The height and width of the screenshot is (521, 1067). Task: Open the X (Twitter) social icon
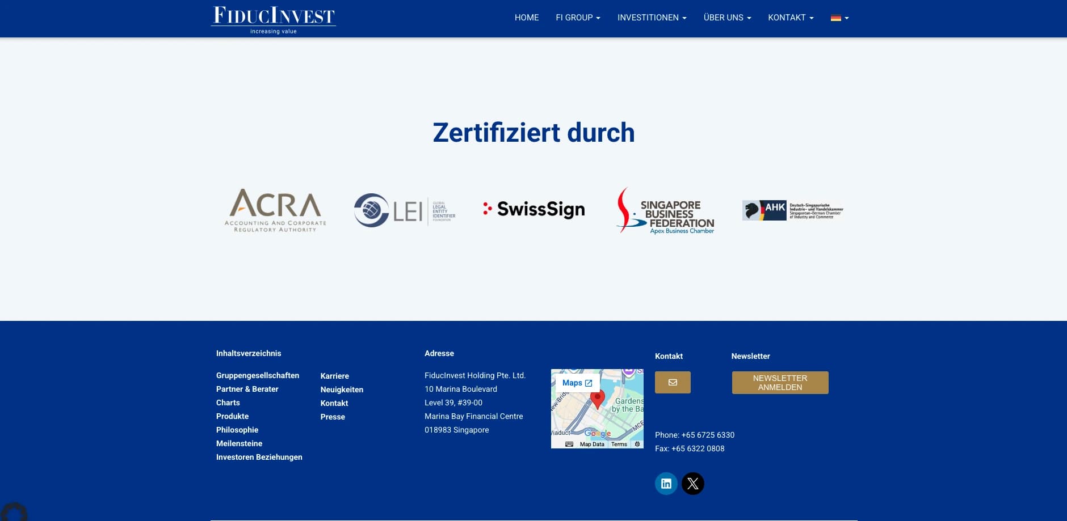(693, 484)
